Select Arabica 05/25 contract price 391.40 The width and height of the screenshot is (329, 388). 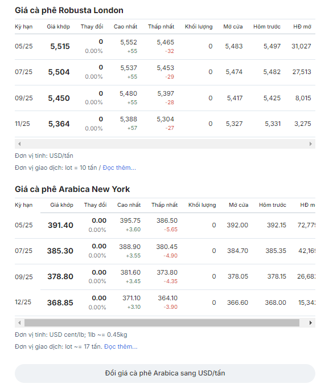(x=60, y=225)
